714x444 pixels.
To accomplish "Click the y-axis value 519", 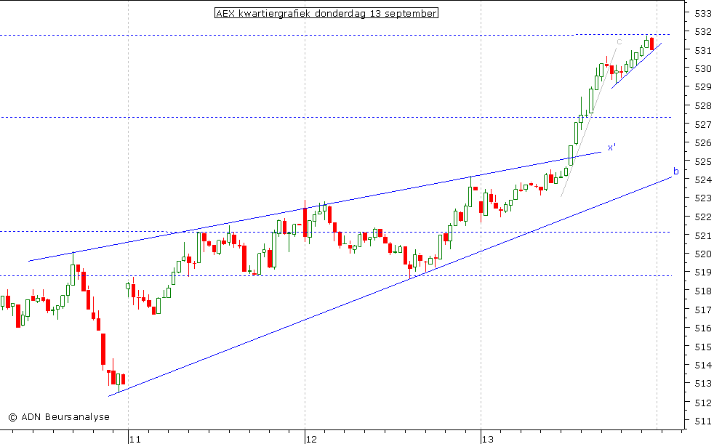I will tap(703, 273).
